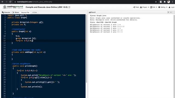Switch to the STDIN tab
Image resolution: width=175 pixels, height=98 pixels.
pos(35,13)
